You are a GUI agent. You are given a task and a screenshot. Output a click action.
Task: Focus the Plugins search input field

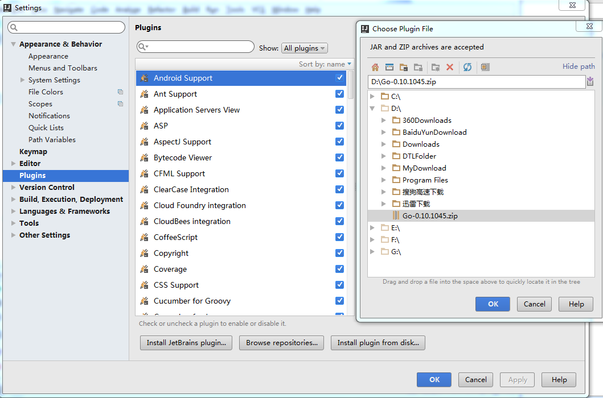pos(195,47)
